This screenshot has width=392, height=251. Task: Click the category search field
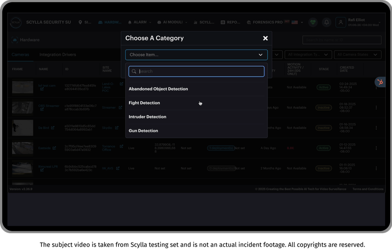[x=196, y=72]
